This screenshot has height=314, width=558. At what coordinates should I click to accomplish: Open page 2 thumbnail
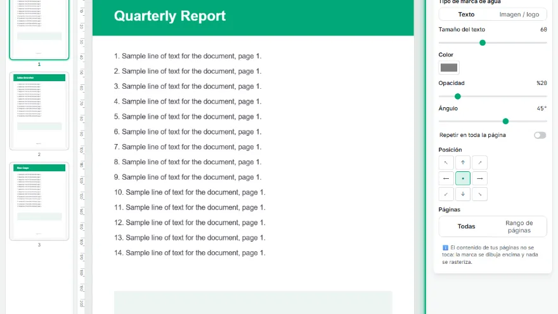pos(39,111)
